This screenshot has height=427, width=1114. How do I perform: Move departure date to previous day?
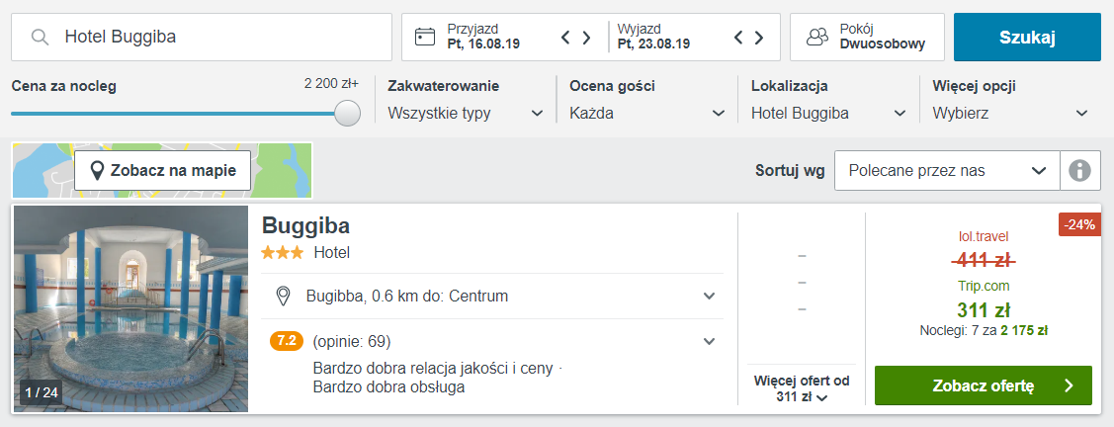(738, 37)
